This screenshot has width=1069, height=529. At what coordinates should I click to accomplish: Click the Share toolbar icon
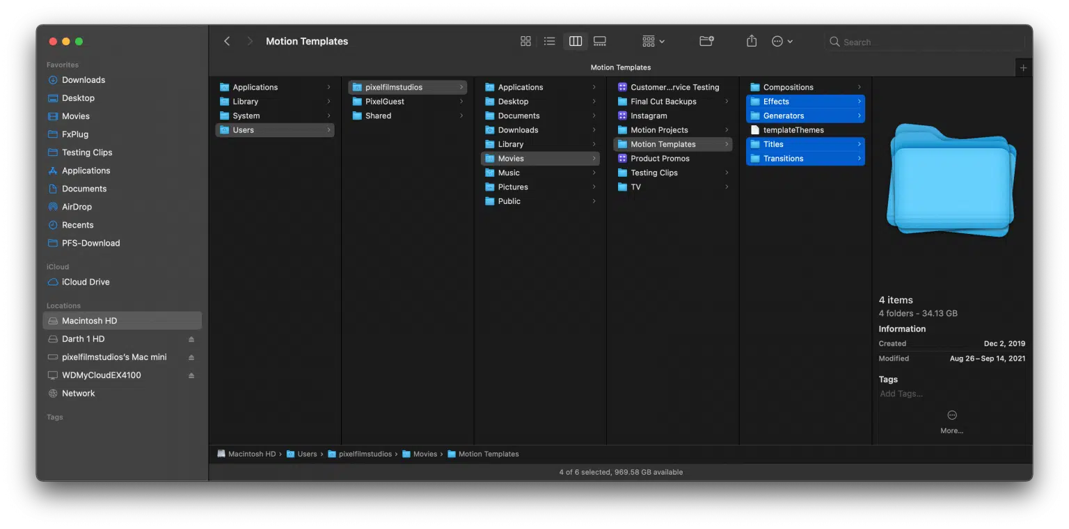coord(752,42)
